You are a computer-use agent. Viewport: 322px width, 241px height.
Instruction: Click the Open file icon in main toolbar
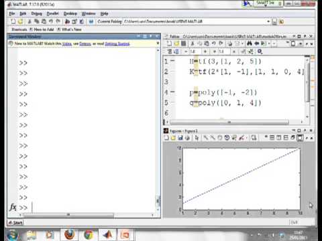[x=20, y=21]
